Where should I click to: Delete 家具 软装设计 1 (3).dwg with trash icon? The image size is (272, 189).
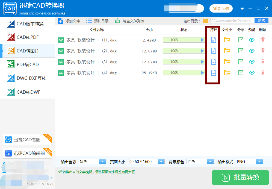tap(262, 62)
